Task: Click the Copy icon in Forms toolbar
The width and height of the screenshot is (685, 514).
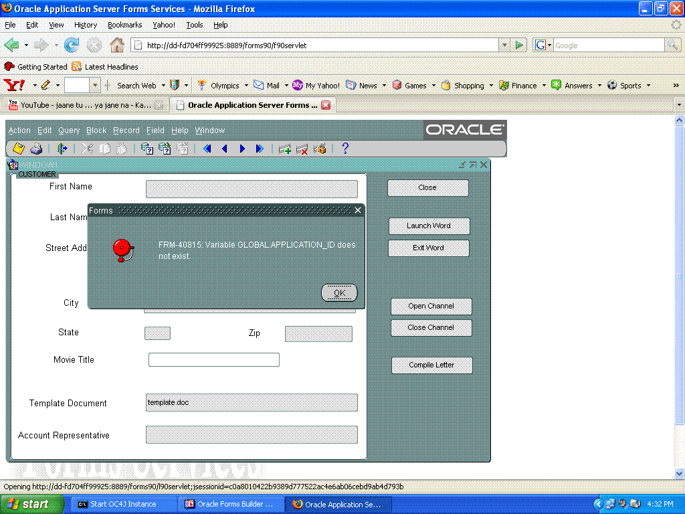Action: point(104,149)
